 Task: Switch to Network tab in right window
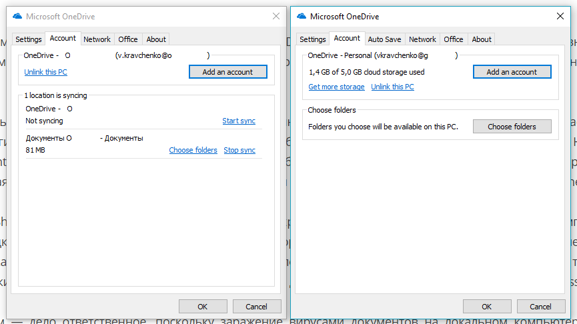click(x=422, y=39)
